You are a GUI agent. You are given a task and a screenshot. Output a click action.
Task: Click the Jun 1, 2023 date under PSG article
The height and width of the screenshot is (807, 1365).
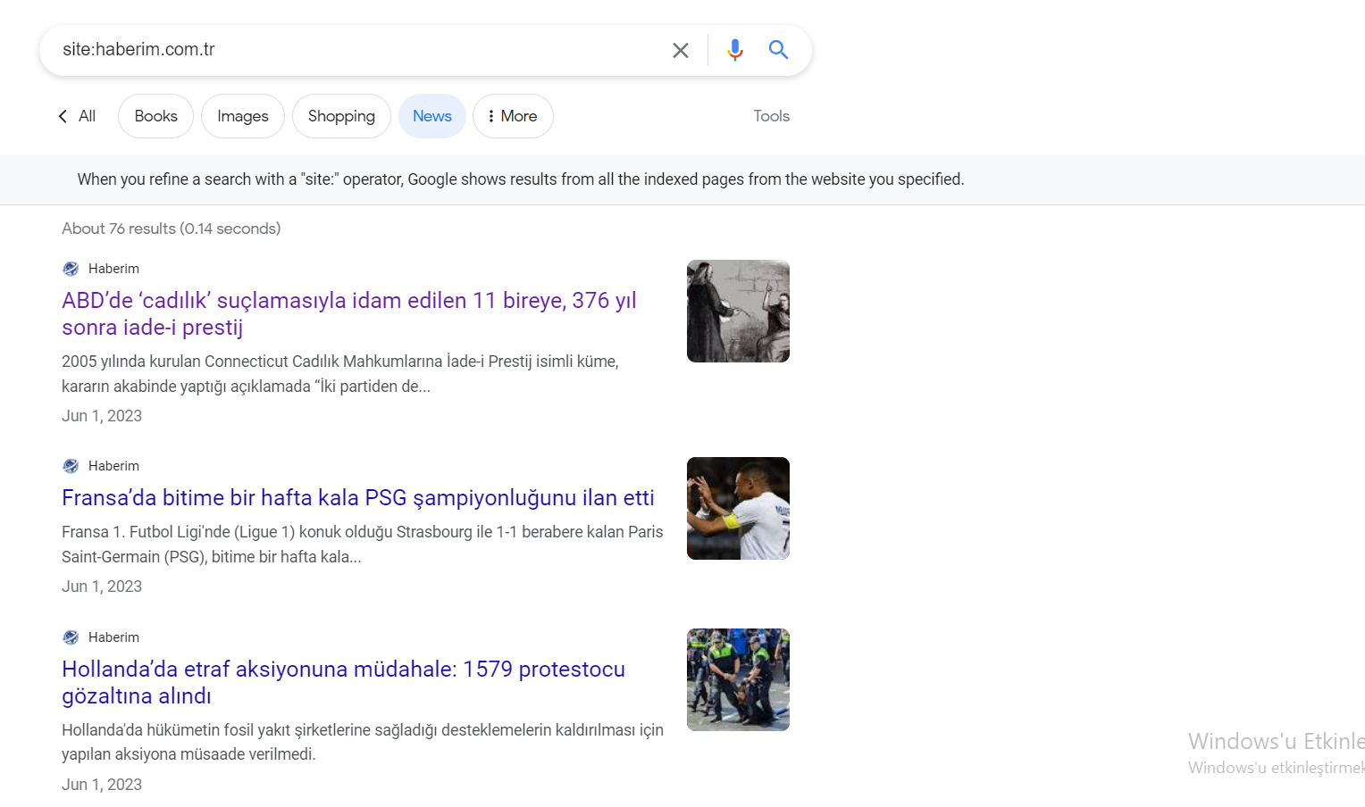click(102, 587)
